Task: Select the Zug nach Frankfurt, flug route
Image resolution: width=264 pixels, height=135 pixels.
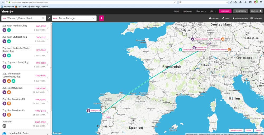Action: tap(24, 28)
